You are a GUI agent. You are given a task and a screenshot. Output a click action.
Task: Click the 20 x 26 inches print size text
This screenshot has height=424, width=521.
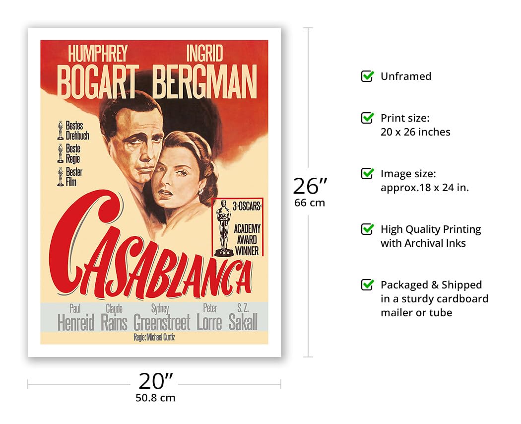pyautogui.click(x=415, y=132)
